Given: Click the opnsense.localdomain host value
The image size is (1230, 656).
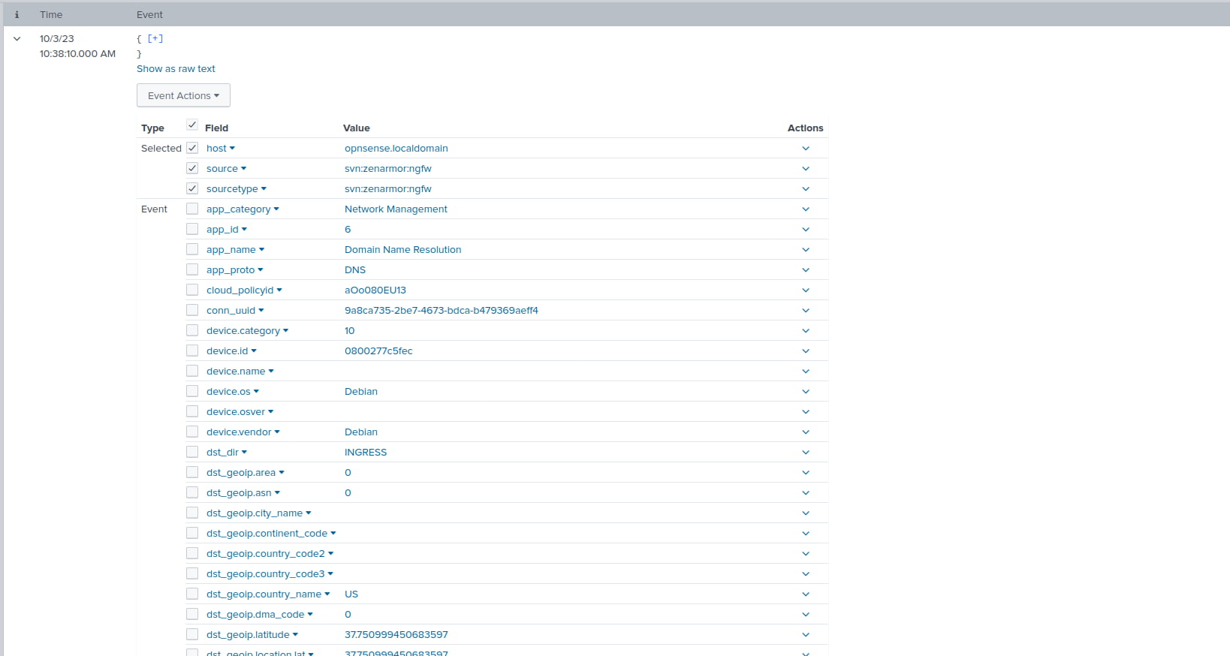Looking at the screenshot, I should click(x=396, y=149).
